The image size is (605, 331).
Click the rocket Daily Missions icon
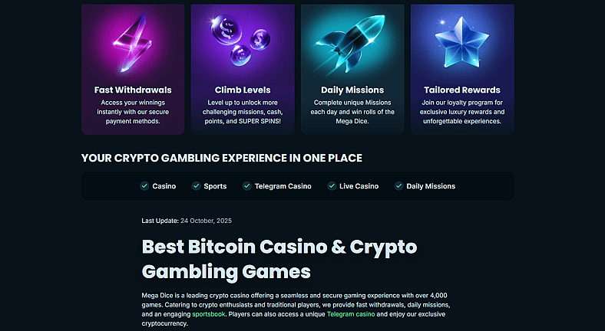coord(352,42)
